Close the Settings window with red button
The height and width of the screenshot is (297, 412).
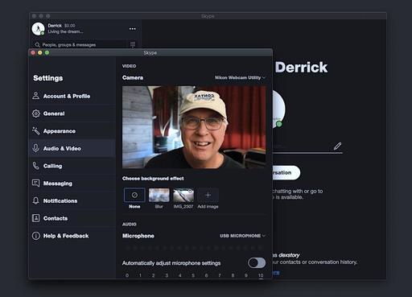[x=33, y=52]
